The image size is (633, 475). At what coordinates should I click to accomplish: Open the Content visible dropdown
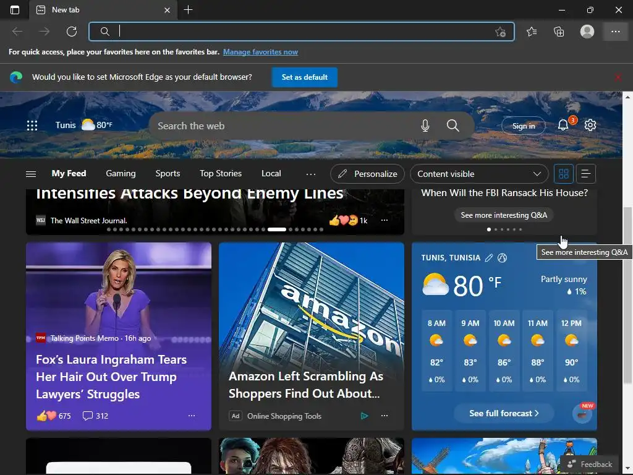click(479, 174)
